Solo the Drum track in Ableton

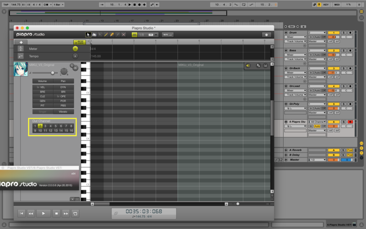(344, 33)
